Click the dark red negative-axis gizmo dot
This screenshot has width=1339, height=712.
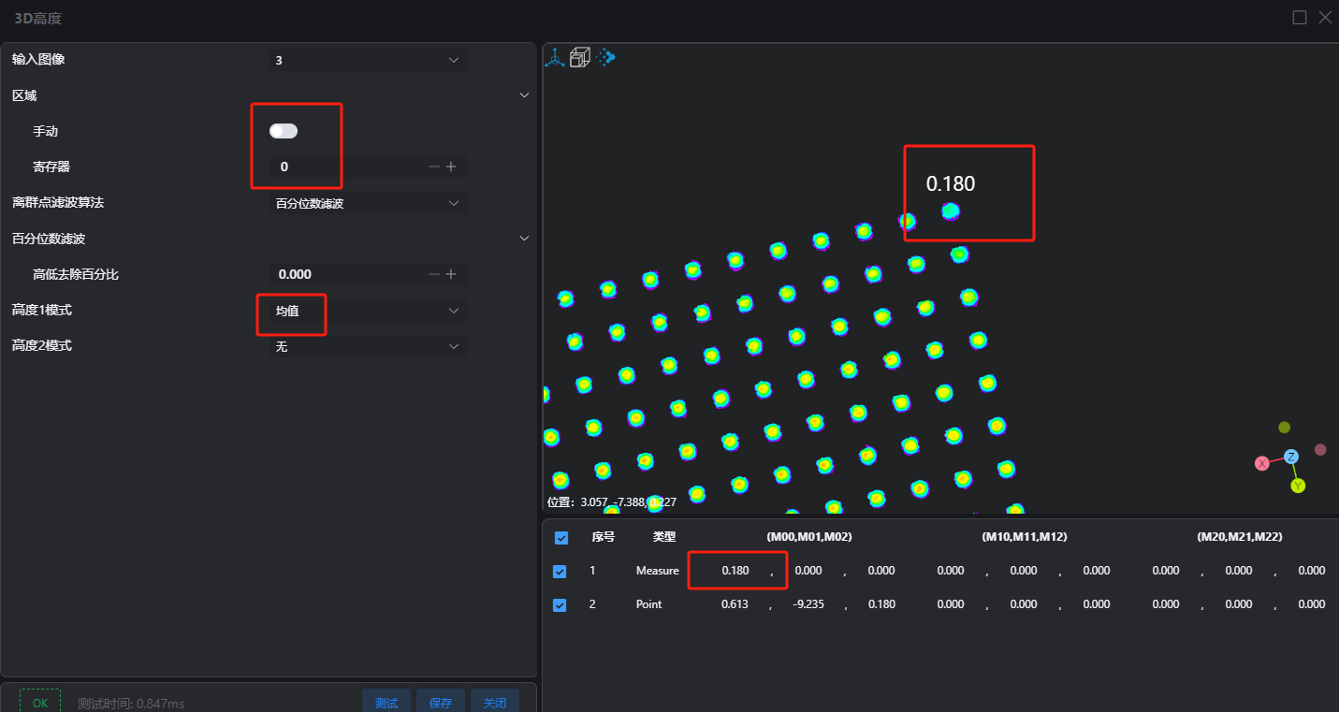[1320, 450]
